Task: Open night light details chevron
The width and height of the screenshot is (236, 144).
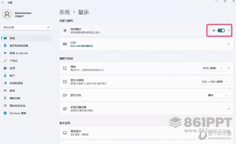Action: click(x=229, y=31)
